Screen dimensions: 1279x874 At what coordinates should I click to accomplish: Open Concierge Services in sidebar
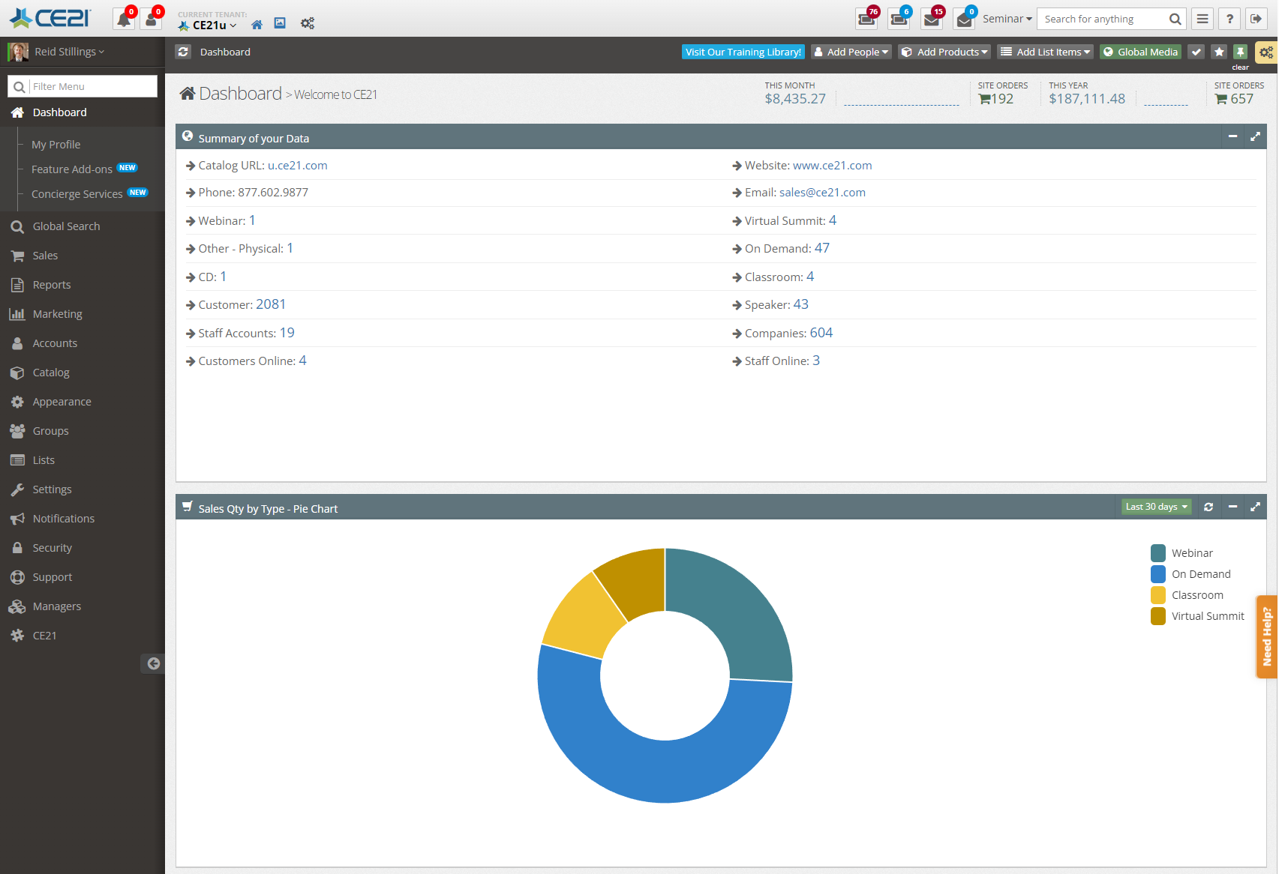pyautogui.click(x=77, y=194)
